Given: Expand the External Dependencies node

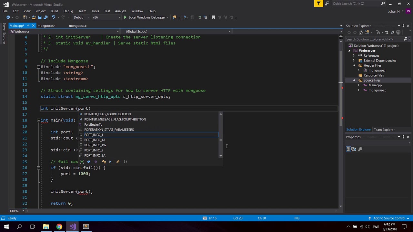Looking at the screenshot, I should pyautogui.click(x=354, y=61).
